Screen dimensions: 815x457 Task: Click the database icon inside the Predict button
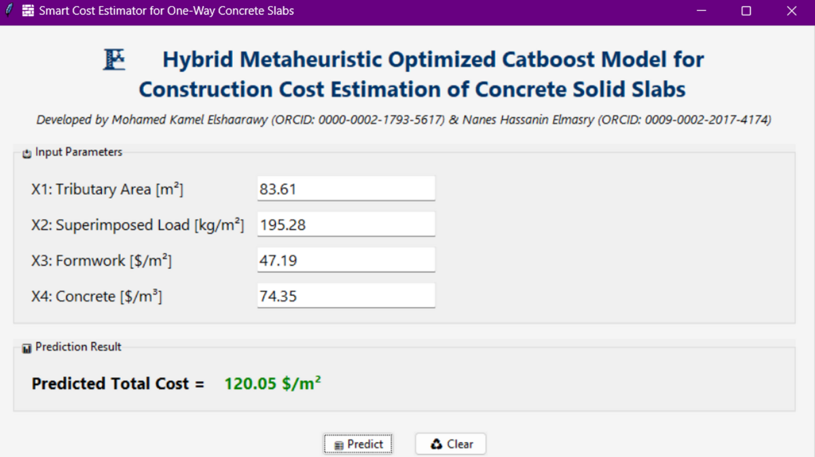(338, 443)
